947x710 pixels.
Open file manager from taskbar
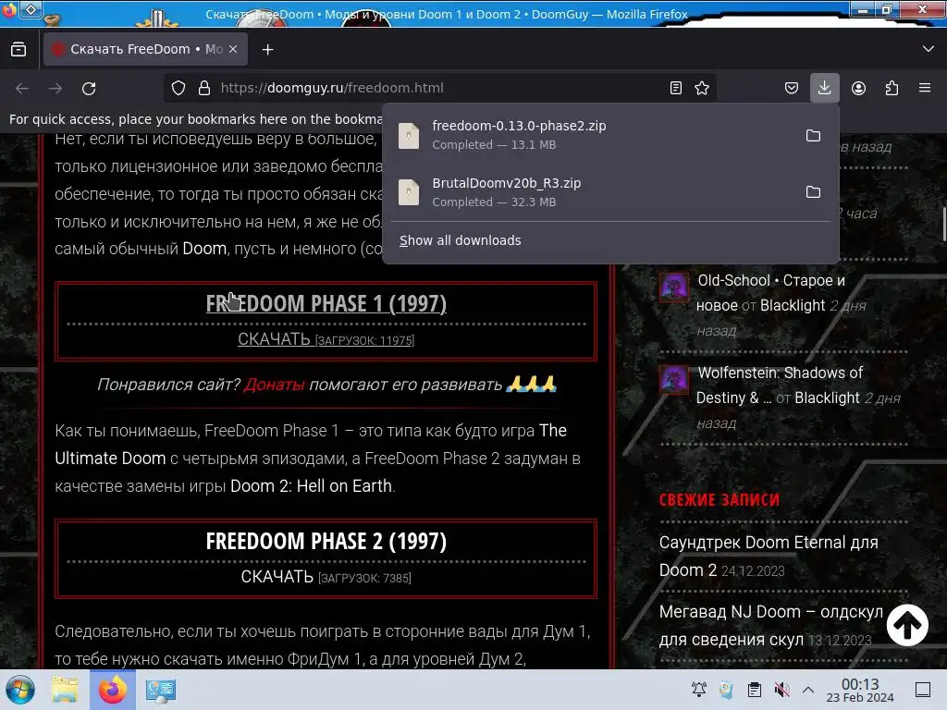[65, 690]
